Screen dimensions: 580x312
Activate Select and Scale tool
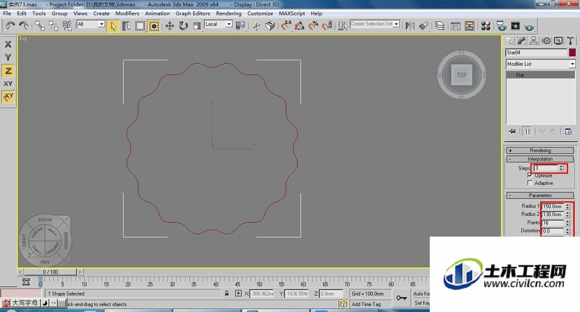(x=197, y=26)
